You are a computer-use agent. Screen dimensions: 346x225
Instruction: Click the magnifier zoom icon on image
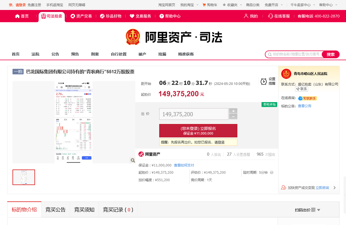[133, 160]
